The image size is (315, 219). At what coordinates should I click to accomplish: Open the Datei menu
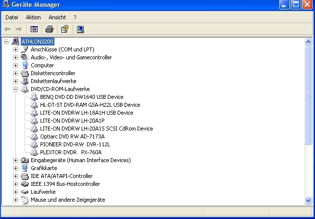point(11,17)
